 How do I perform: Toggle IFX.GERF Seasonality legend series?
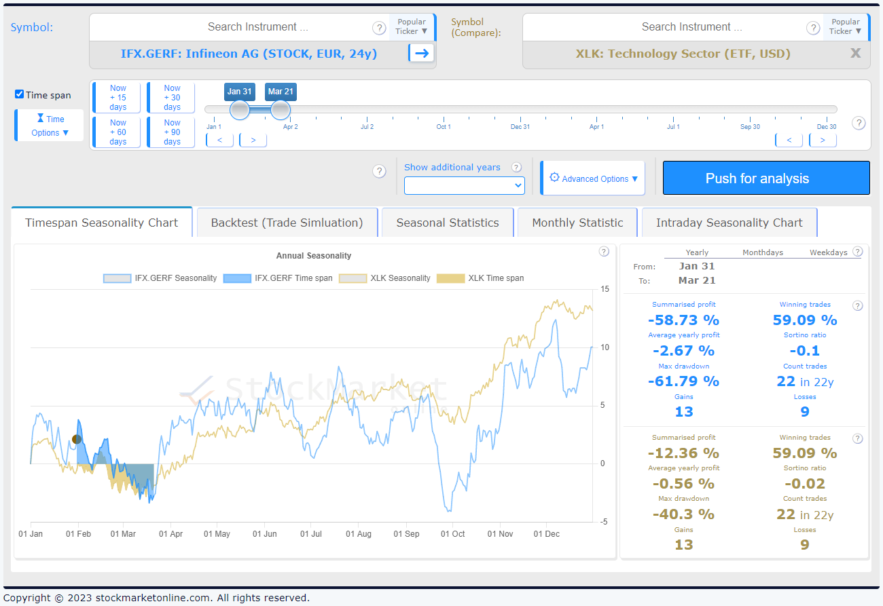(x=160, y=278)
